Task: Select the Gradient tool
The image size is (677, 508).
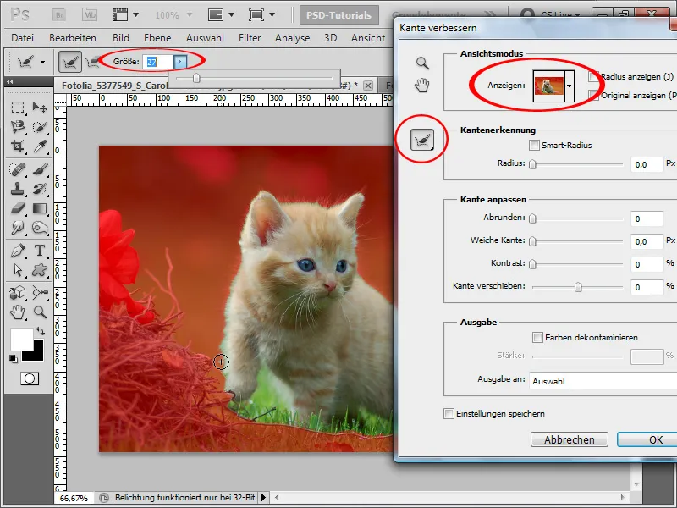Action: (40, 208)
